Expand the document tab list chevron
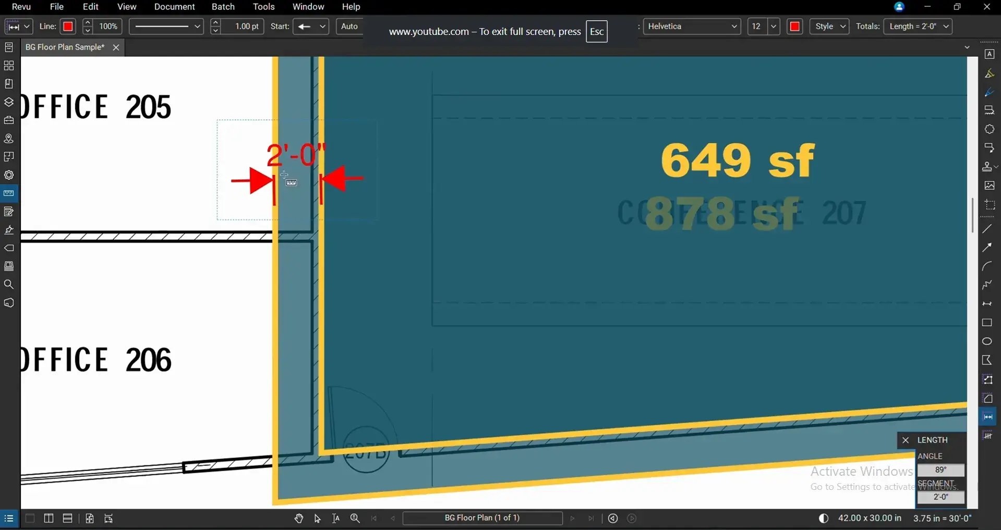This screenshot has width=1001, height=530. coord(967,47)
